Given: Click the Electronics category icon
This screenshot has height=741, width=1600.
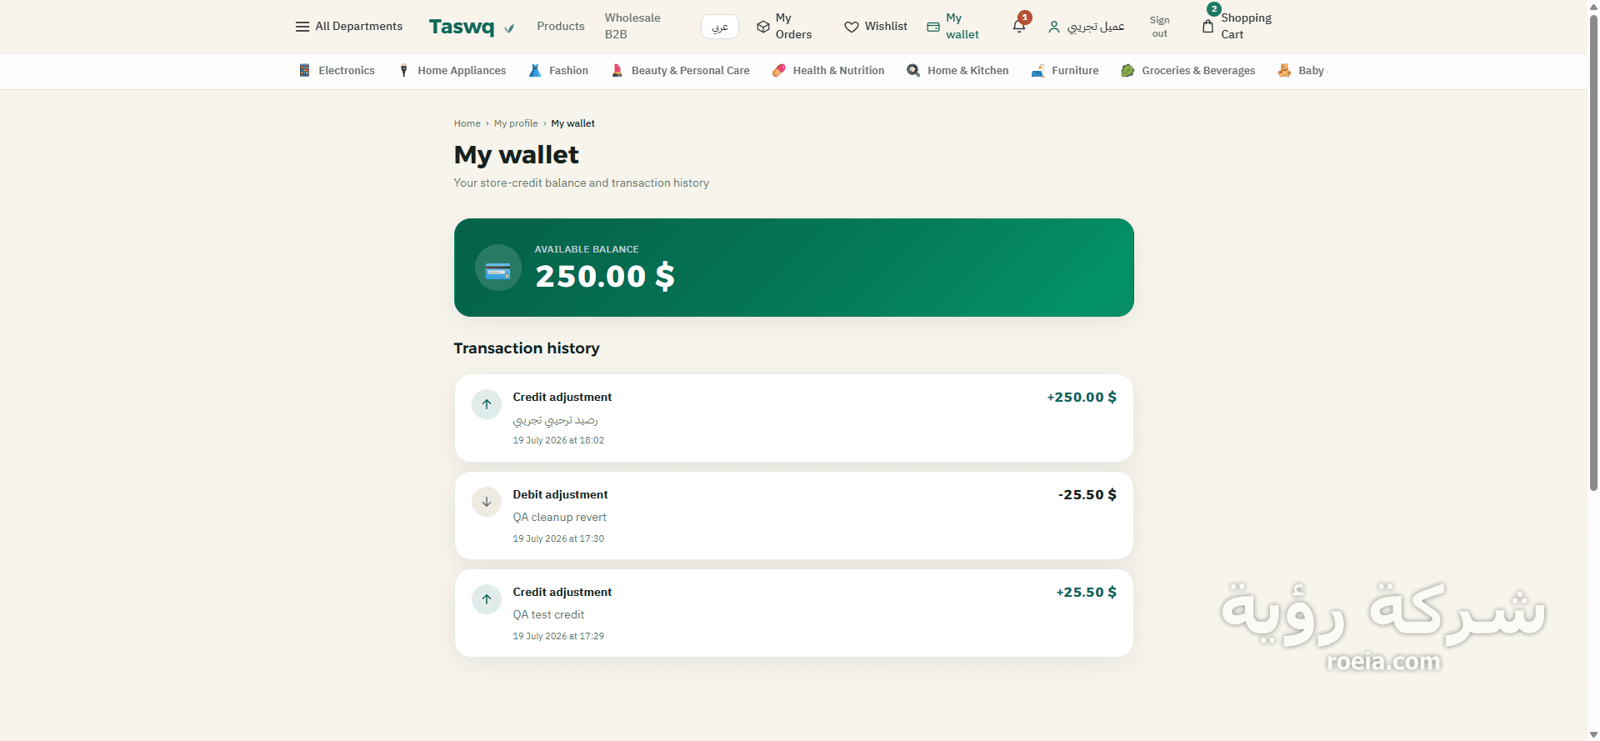Looking at the screenshot, I should pyautogui.click(x=304, y=70).
